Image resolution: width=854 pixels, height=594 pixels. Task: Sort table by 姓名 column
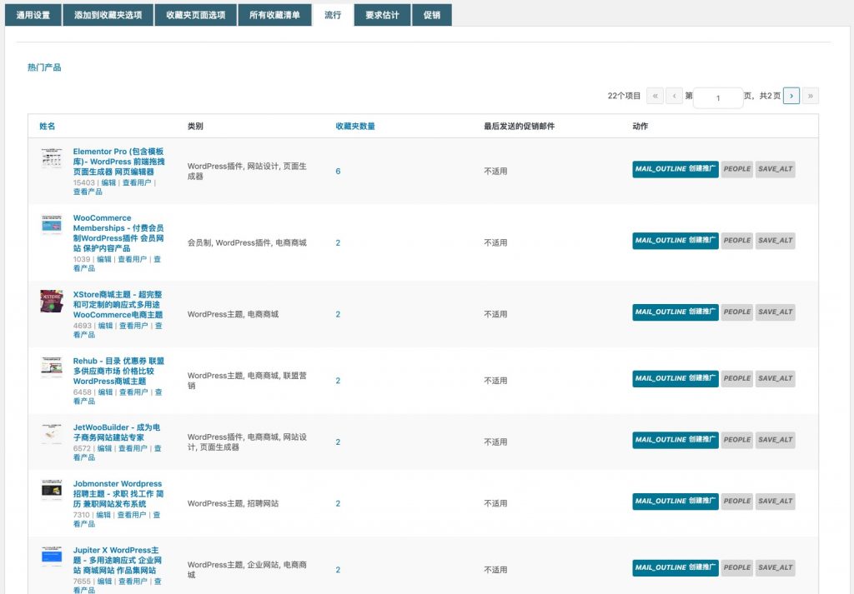[48, 126]
